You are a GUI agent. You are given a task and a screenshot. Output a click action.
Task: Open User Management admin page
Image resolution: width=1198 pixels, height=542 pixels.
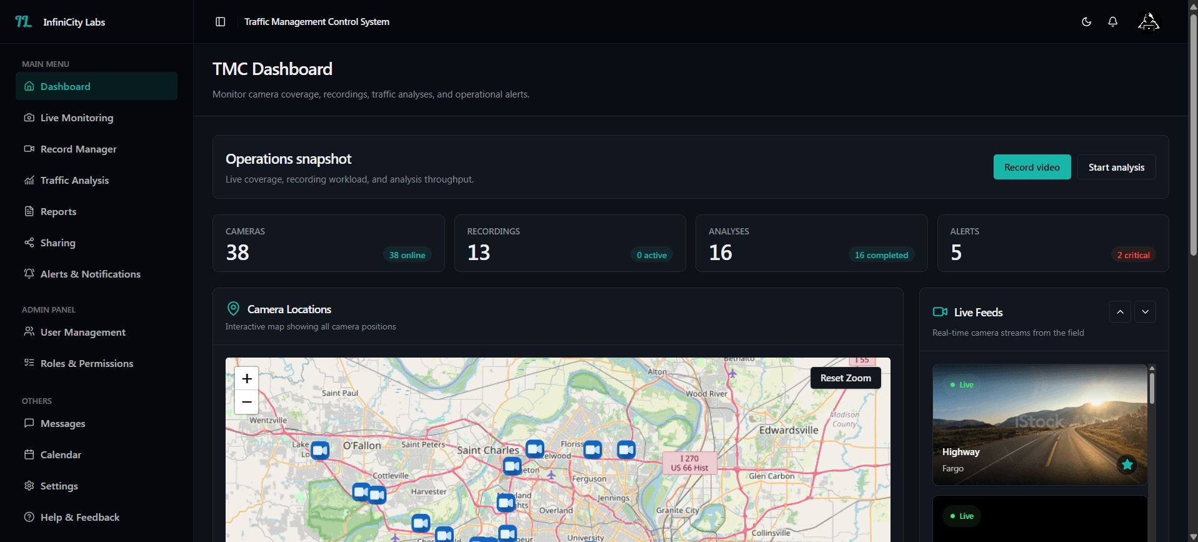(96, 332)
